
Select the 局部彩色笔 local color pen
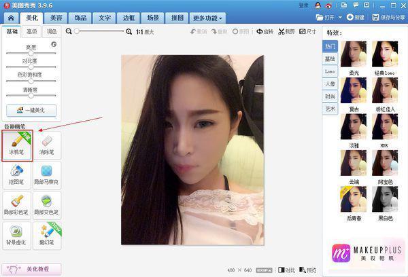tap(18, 204)
